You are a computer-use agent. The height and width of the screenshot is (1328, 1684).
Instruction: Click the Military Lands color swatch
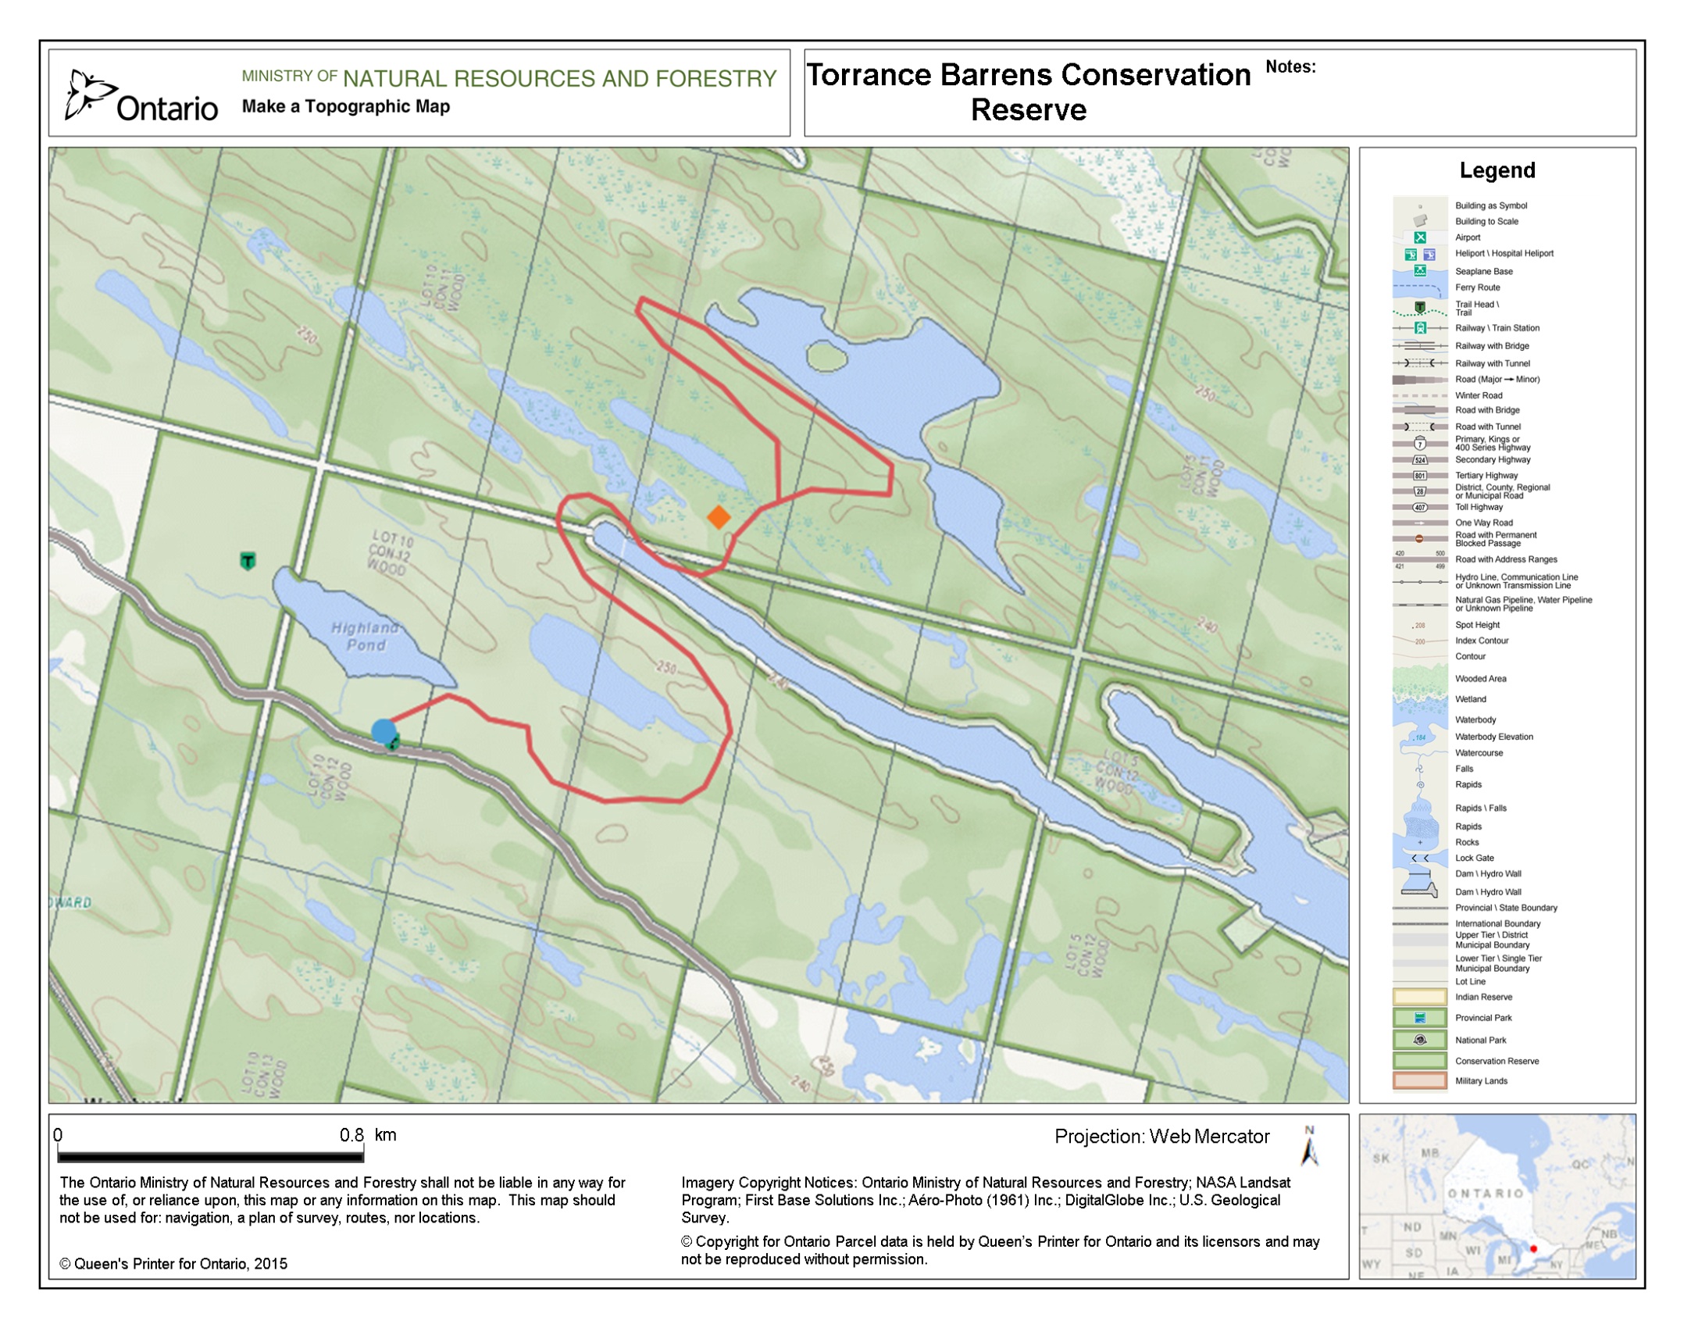tap(1420, 1081)
